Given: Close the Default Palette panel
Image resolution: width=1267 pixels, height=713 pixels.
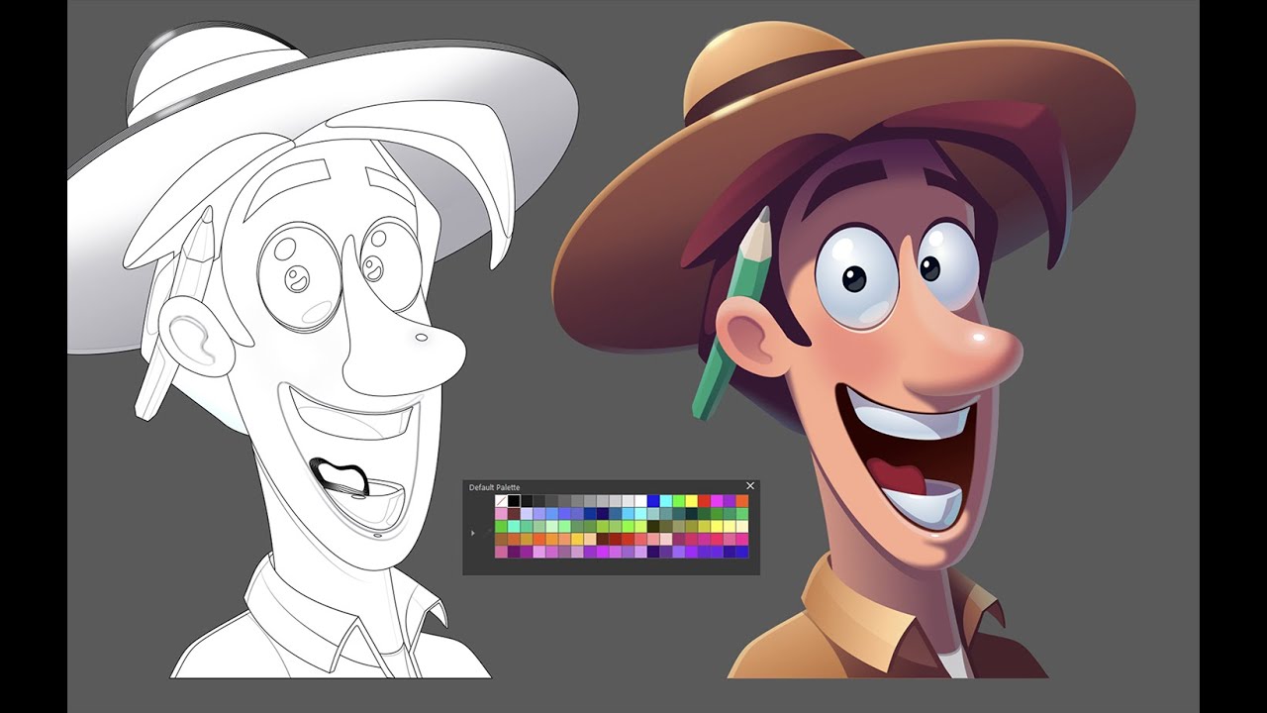Looking at the screenshot, I should pyautogui.click(x=750, y=486).
